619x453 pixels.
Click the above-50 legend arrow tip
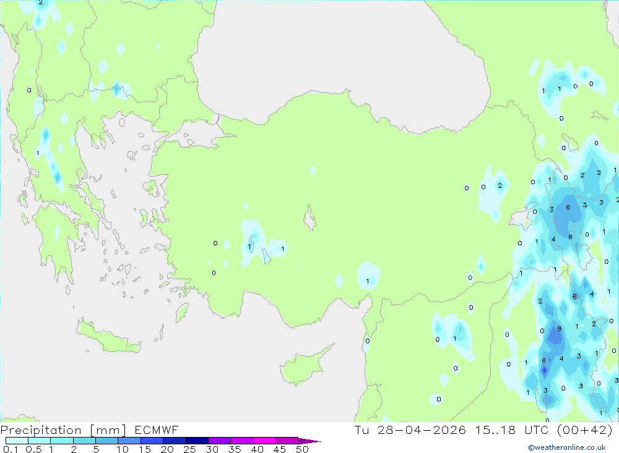(x=309, y=441)
